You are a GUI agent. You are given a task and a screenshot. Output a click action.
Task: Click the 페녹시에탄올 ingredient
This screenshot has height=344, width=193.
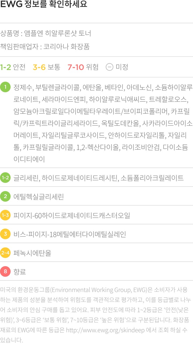click(x=32, y=253)
